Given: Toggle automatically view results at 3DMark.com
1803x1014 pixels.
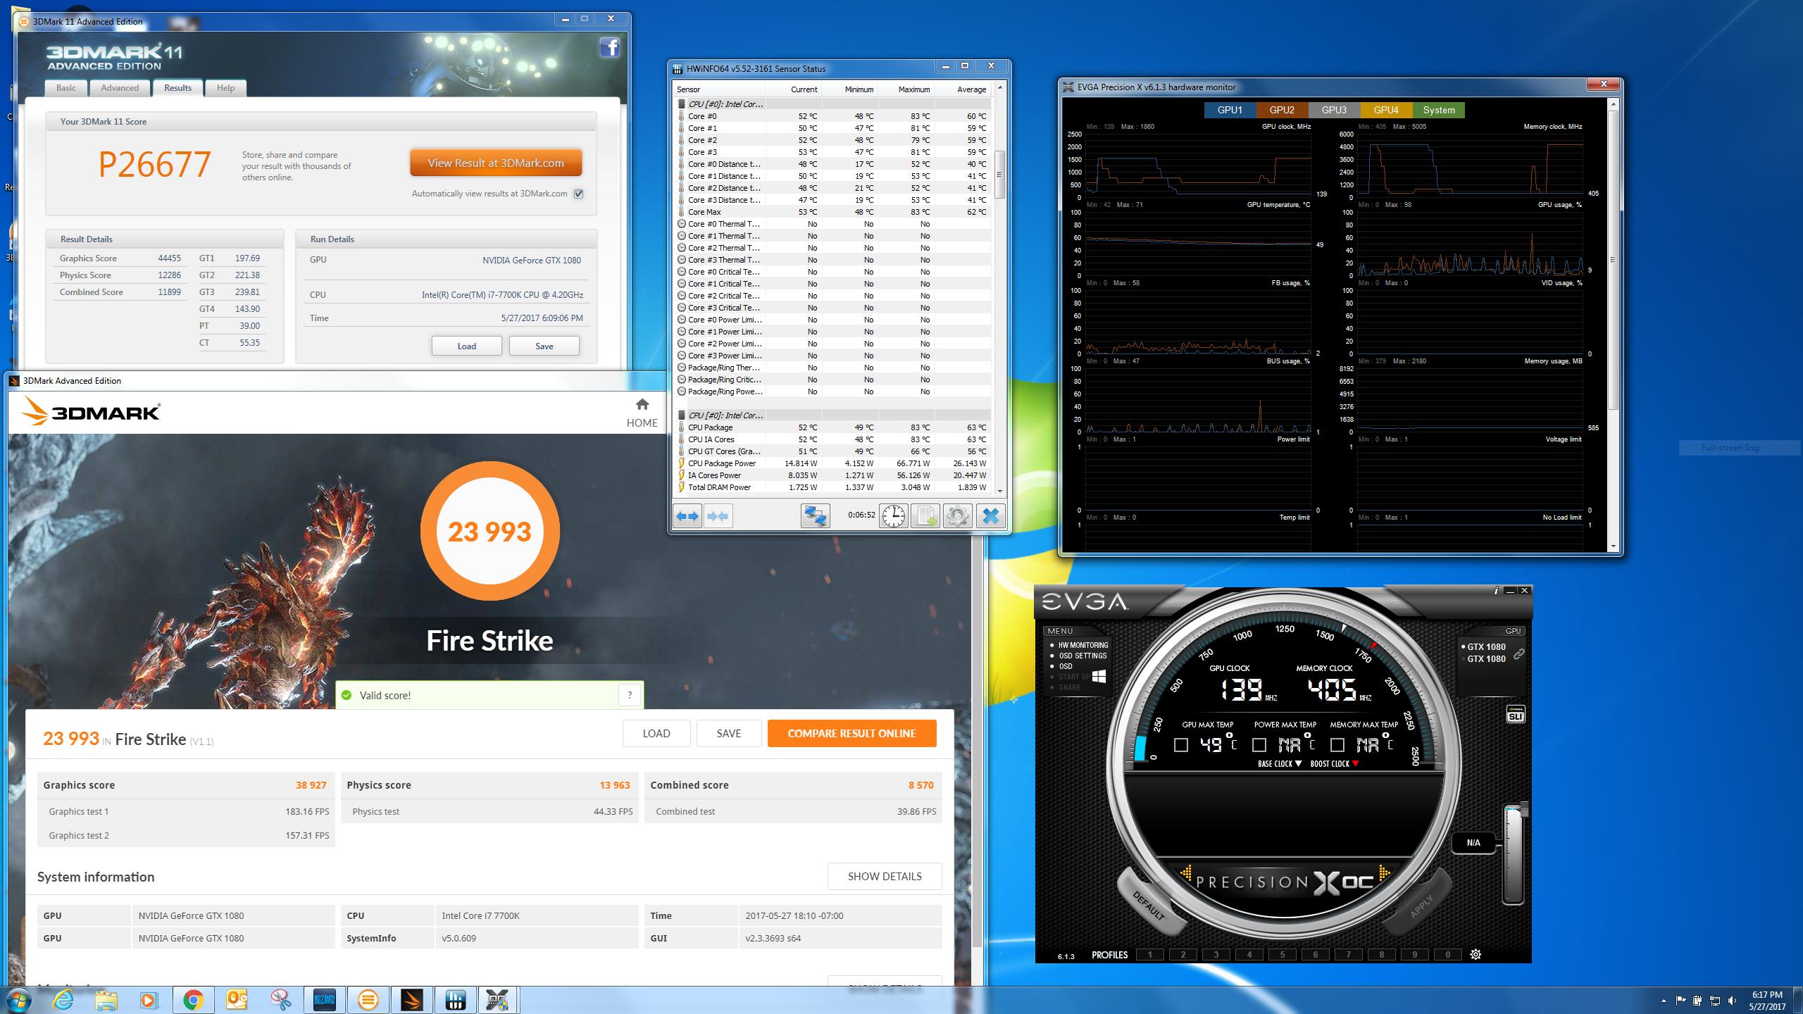Looking at the screenshot, I should coord(579,194).
